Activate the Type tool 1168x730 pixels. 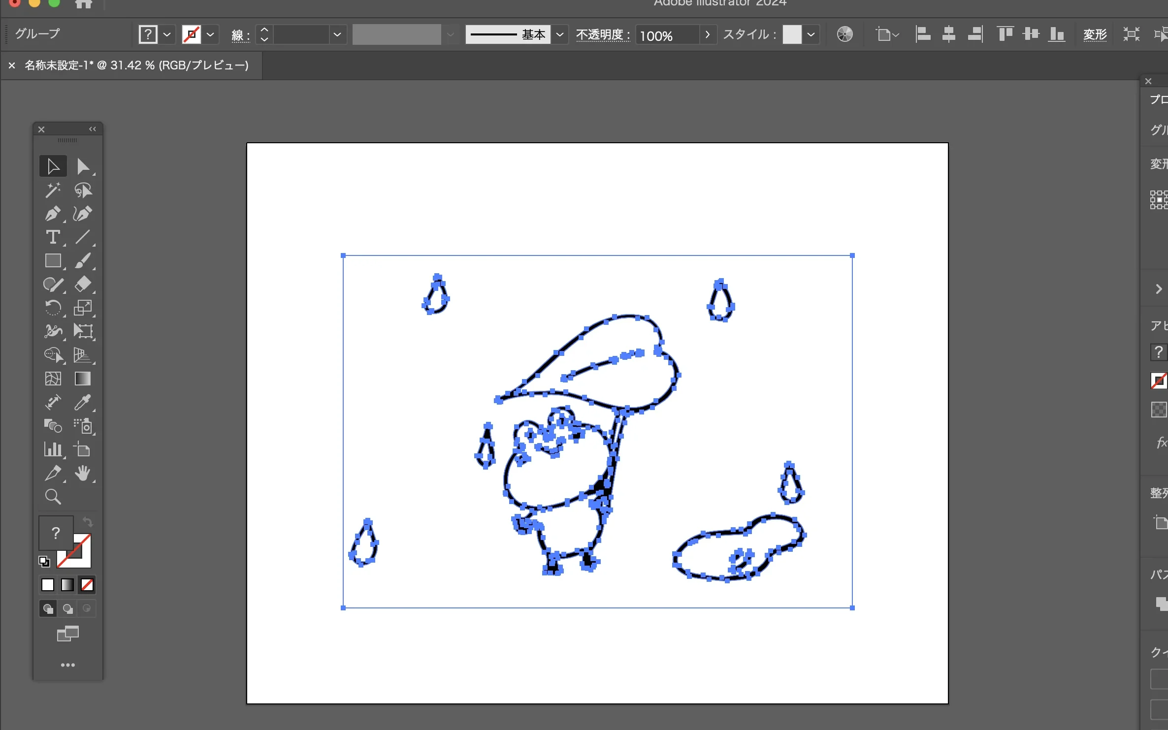tap(53, 237)
